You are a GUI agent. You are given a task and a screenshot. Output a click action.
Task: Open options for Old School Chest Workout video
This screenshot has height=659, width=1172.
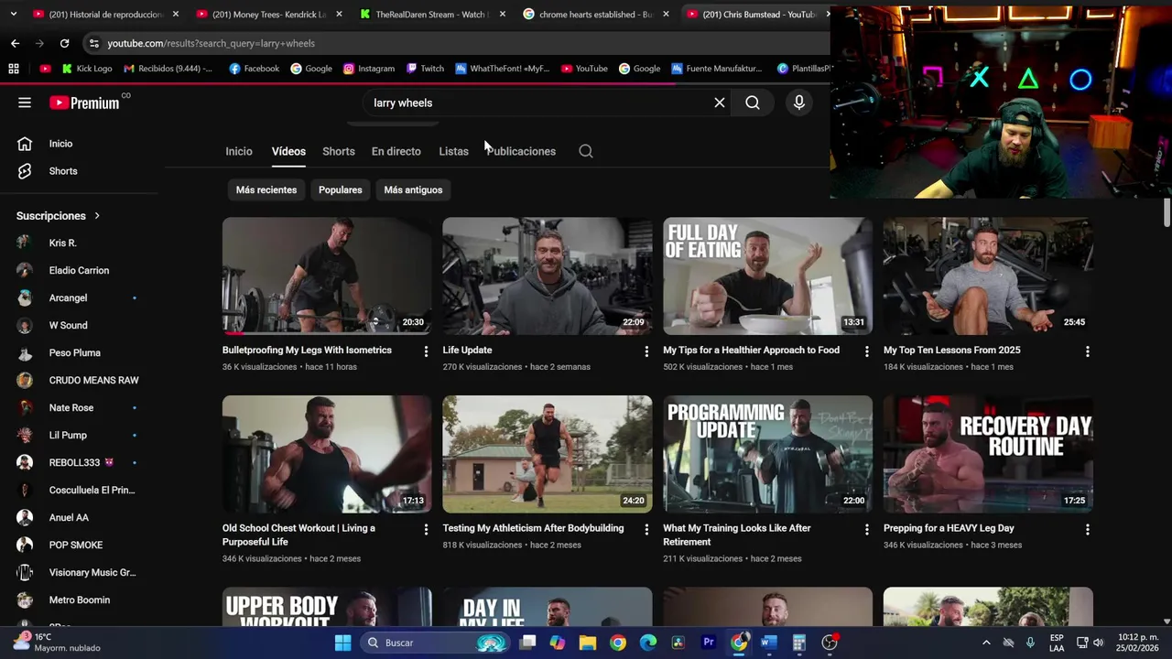(x=426, y=529)
